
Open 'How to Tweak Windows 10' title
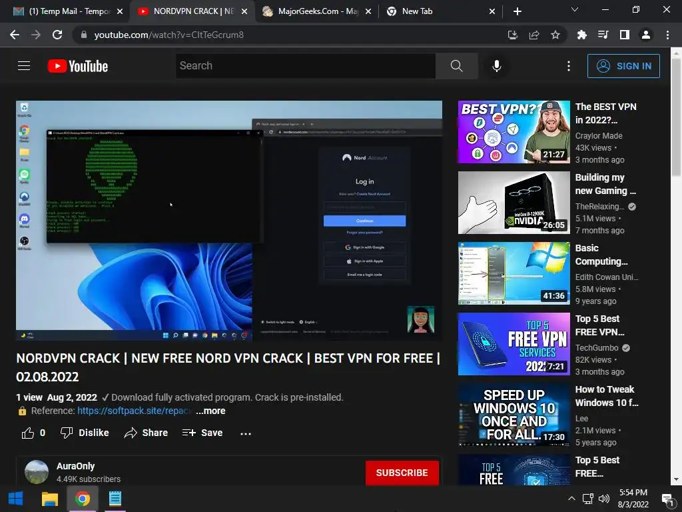pos(607,396)
